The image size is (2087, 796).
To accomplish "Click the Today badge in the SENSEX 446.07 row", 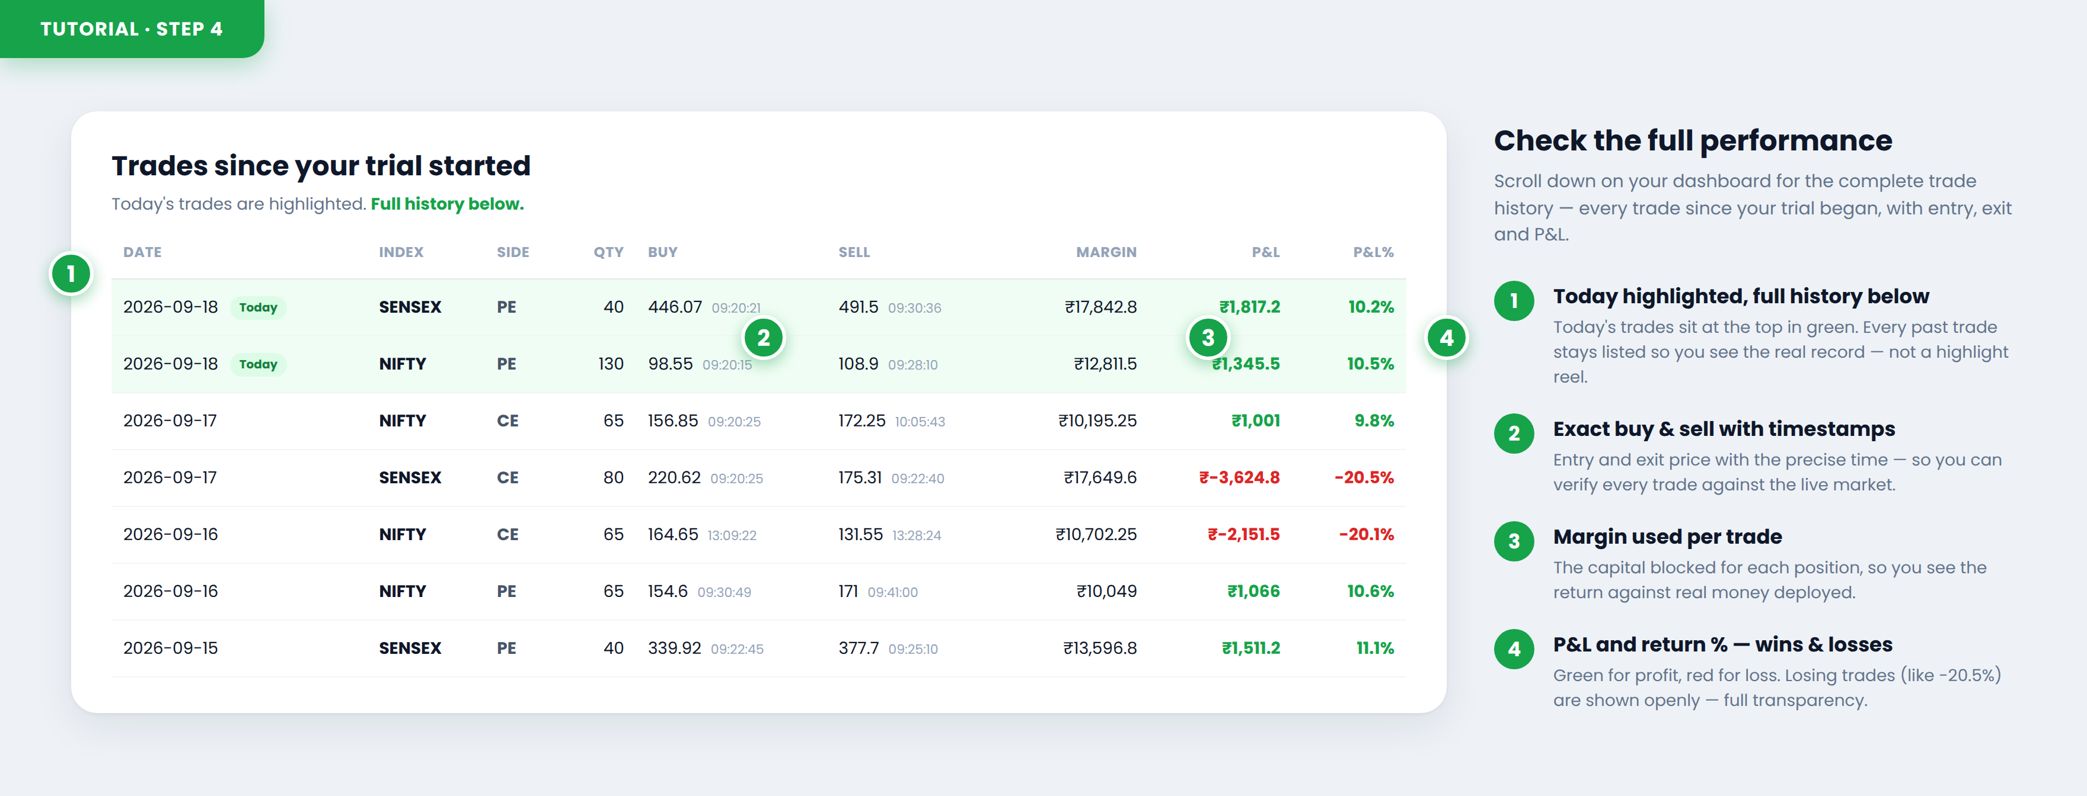I will tap(259, 307).
